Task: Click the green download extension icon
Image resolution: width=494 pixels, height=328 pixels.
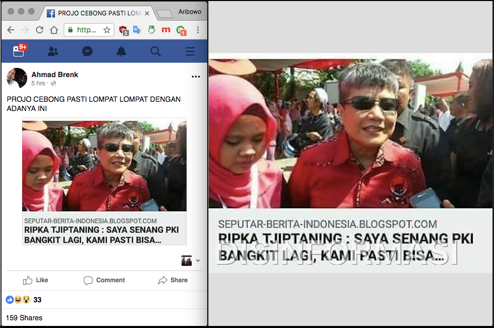Action: (x=151, y=30)
